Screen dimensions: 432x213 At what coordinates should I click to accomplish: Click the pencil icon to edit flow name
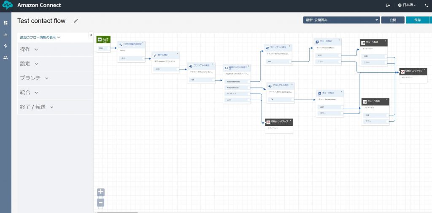point(76,21)
